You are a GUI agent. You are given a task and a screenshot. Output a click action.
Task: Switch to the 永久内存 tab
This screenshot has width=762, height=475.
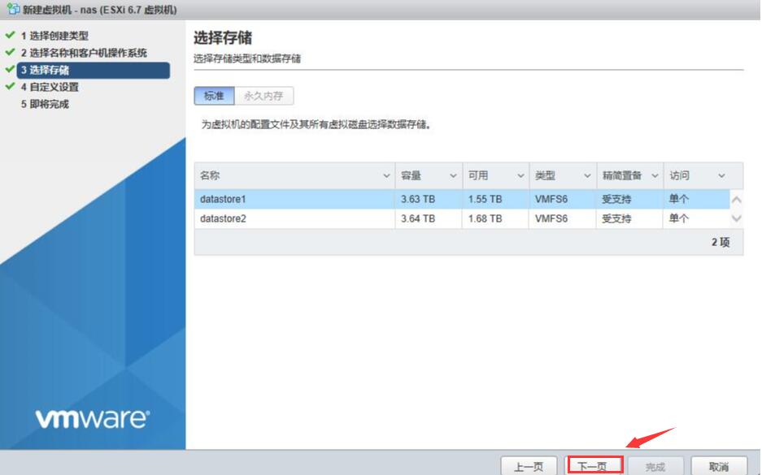pyautogui.click(x=263, y=96)
